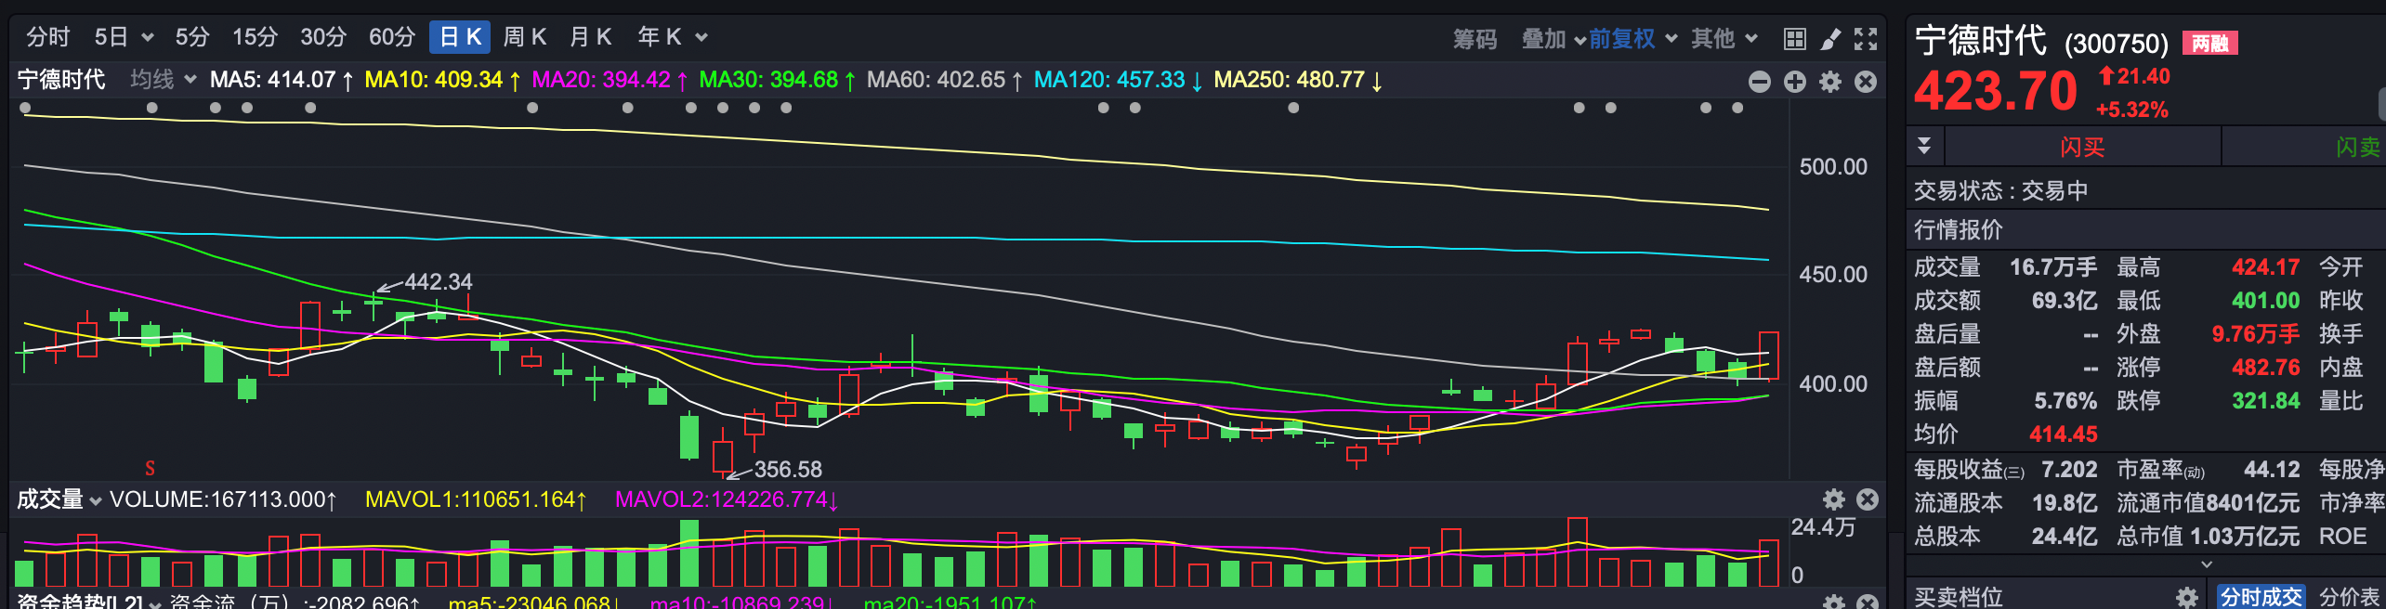Open settings gear for the 资金趋势 panel
The width and height of the screenshot is (2386, 609).
tap(1834, 602)
